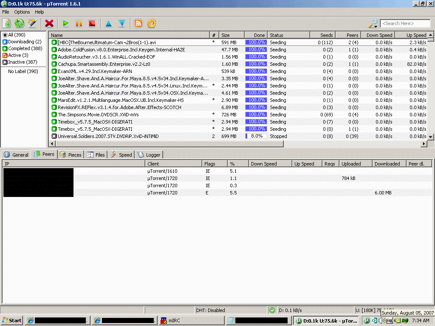
Task: Open the File menu
Action: coord(6,12)
